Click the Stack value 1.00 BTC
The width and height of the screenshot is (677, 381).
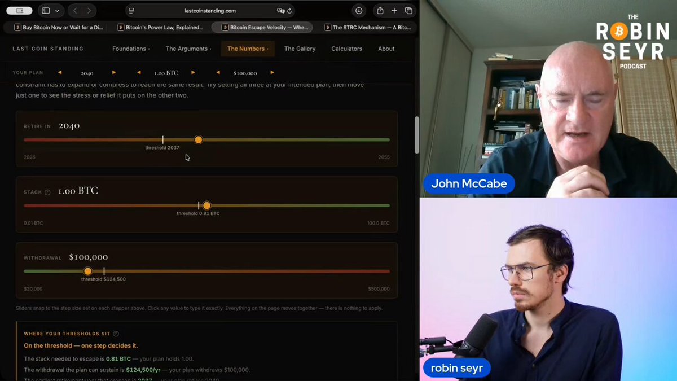point(78,191)
